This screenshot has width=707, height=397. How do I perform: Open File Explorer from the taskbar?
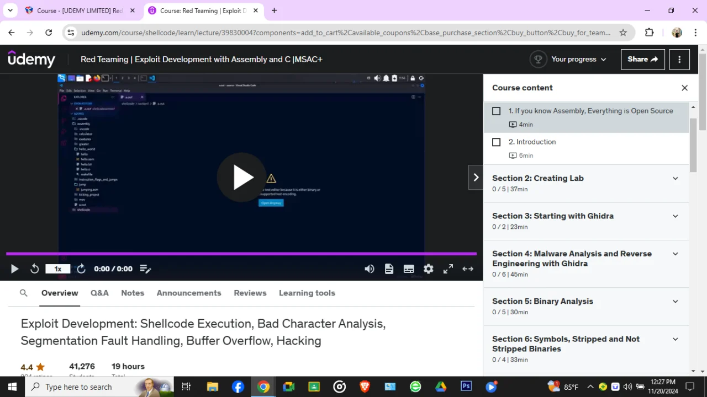(x=213, y=387)
